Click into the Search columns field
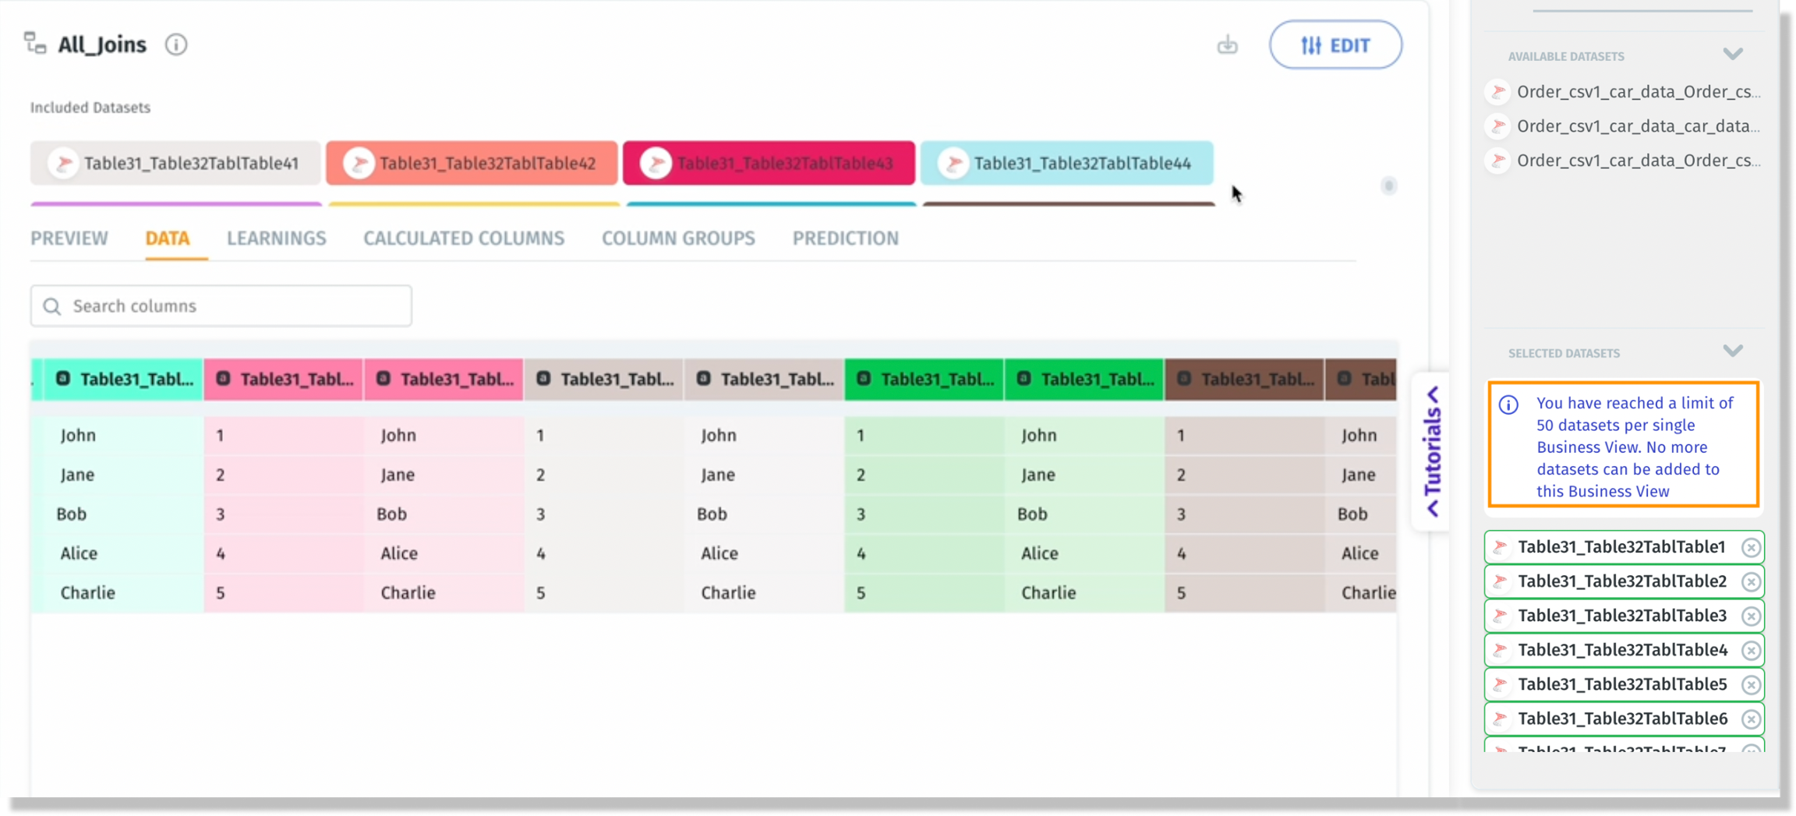The image size is (1796, 816). coord(234,306)
